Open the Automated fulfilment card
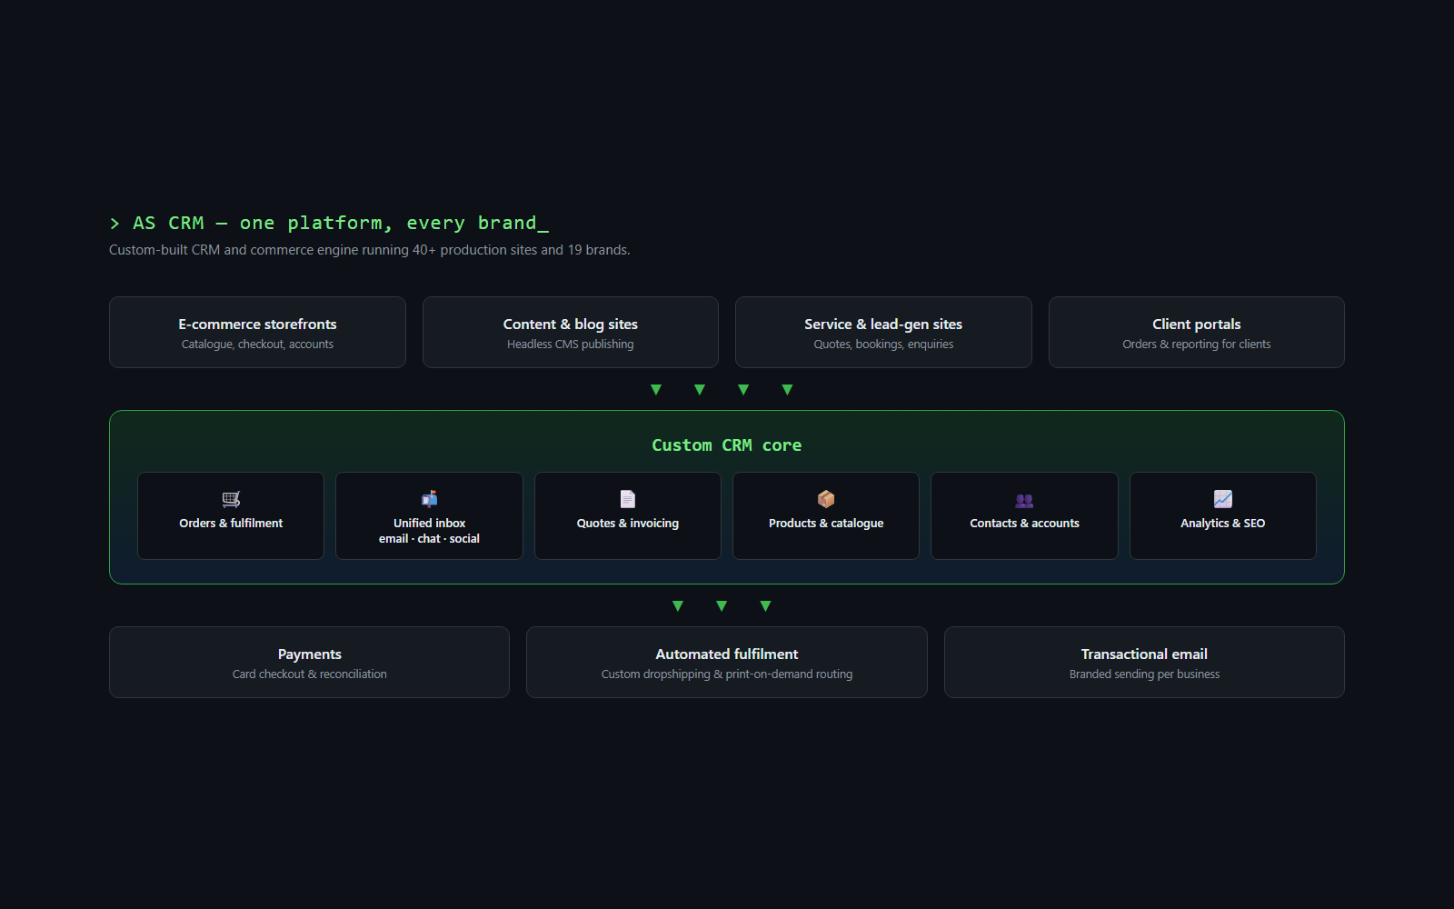This screenshot has height=909, width=1454. click(x=727, y=663)
